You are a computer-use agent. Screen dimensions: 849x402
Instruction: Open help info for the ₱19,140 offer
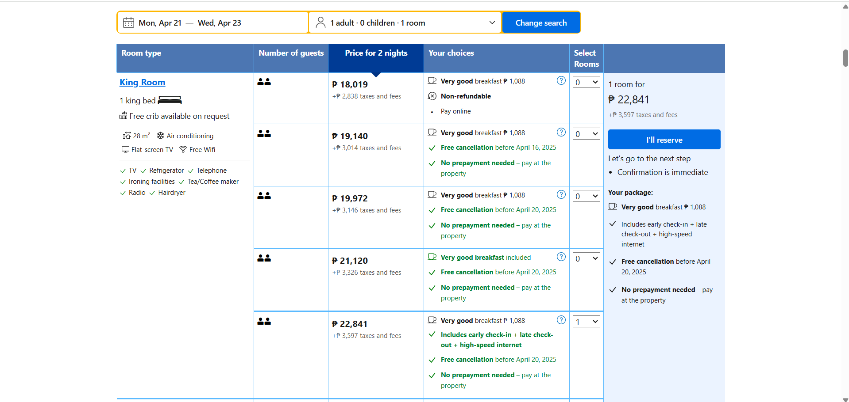[561, 132]
